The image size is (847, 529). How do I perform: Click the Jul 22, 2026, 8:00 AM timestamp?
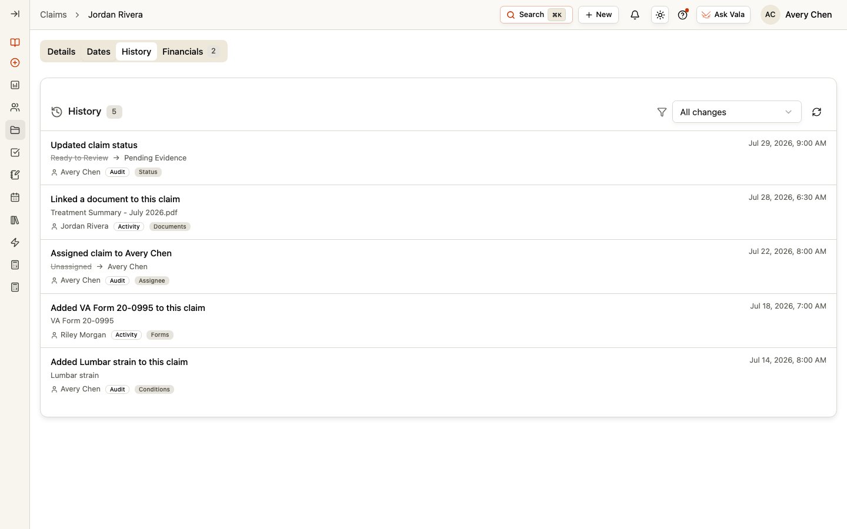787,251
